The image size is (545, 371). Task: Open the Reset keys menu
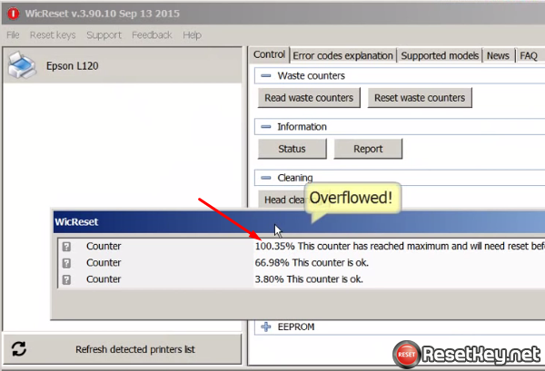click(53, 35)
